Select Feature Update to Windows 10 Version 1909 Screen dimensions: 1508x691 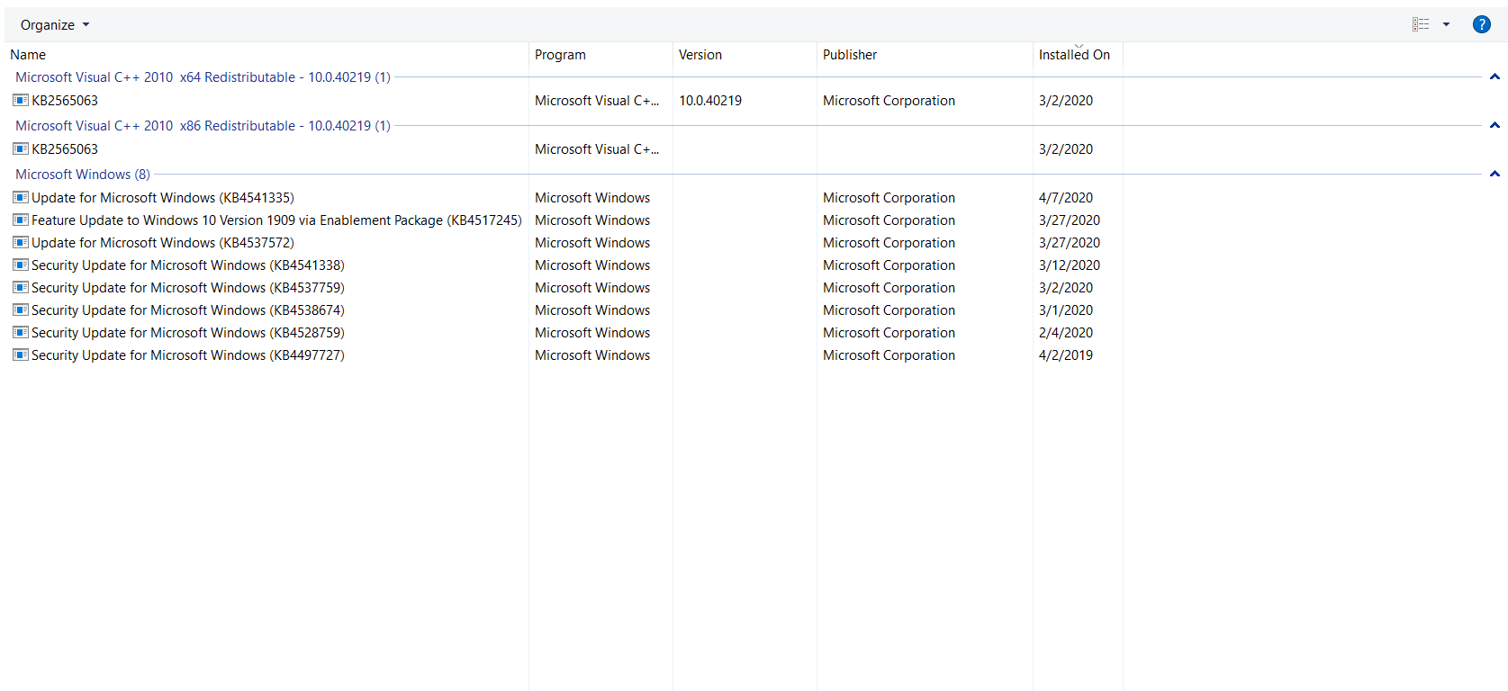point(276,220)
